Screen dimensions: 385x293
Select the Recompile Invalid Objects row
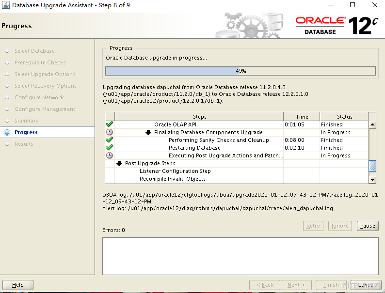[x=237, y=179]
